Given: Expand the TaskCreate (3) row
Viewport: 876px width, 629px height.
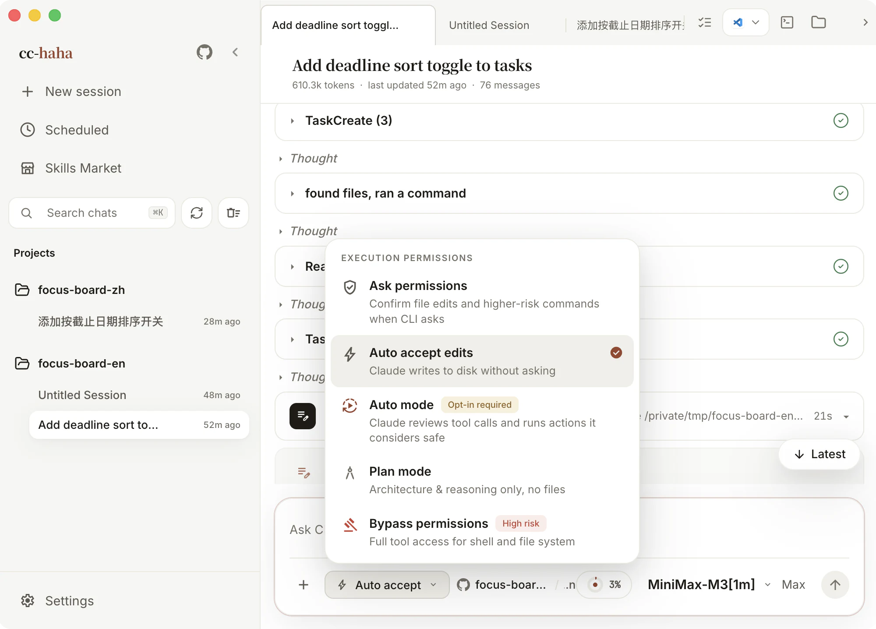Looking at the screenshot, I should 569,120.
